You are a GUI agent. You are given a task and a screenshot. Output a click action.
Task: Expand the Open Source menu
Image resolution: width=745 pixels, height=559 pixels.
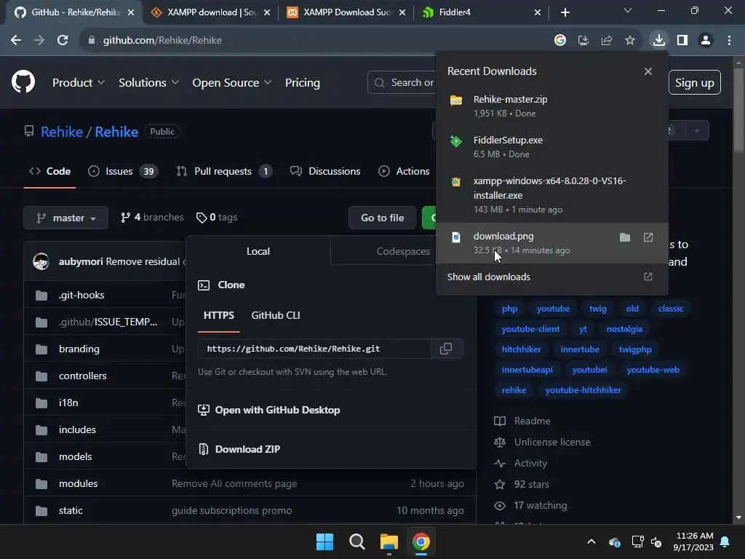click(x=232, y=83)
